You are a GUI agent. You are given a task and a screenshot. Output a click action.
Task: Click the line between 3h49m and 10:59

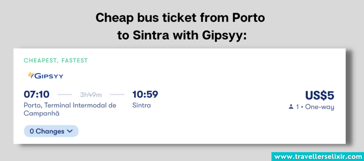(117, 95)
